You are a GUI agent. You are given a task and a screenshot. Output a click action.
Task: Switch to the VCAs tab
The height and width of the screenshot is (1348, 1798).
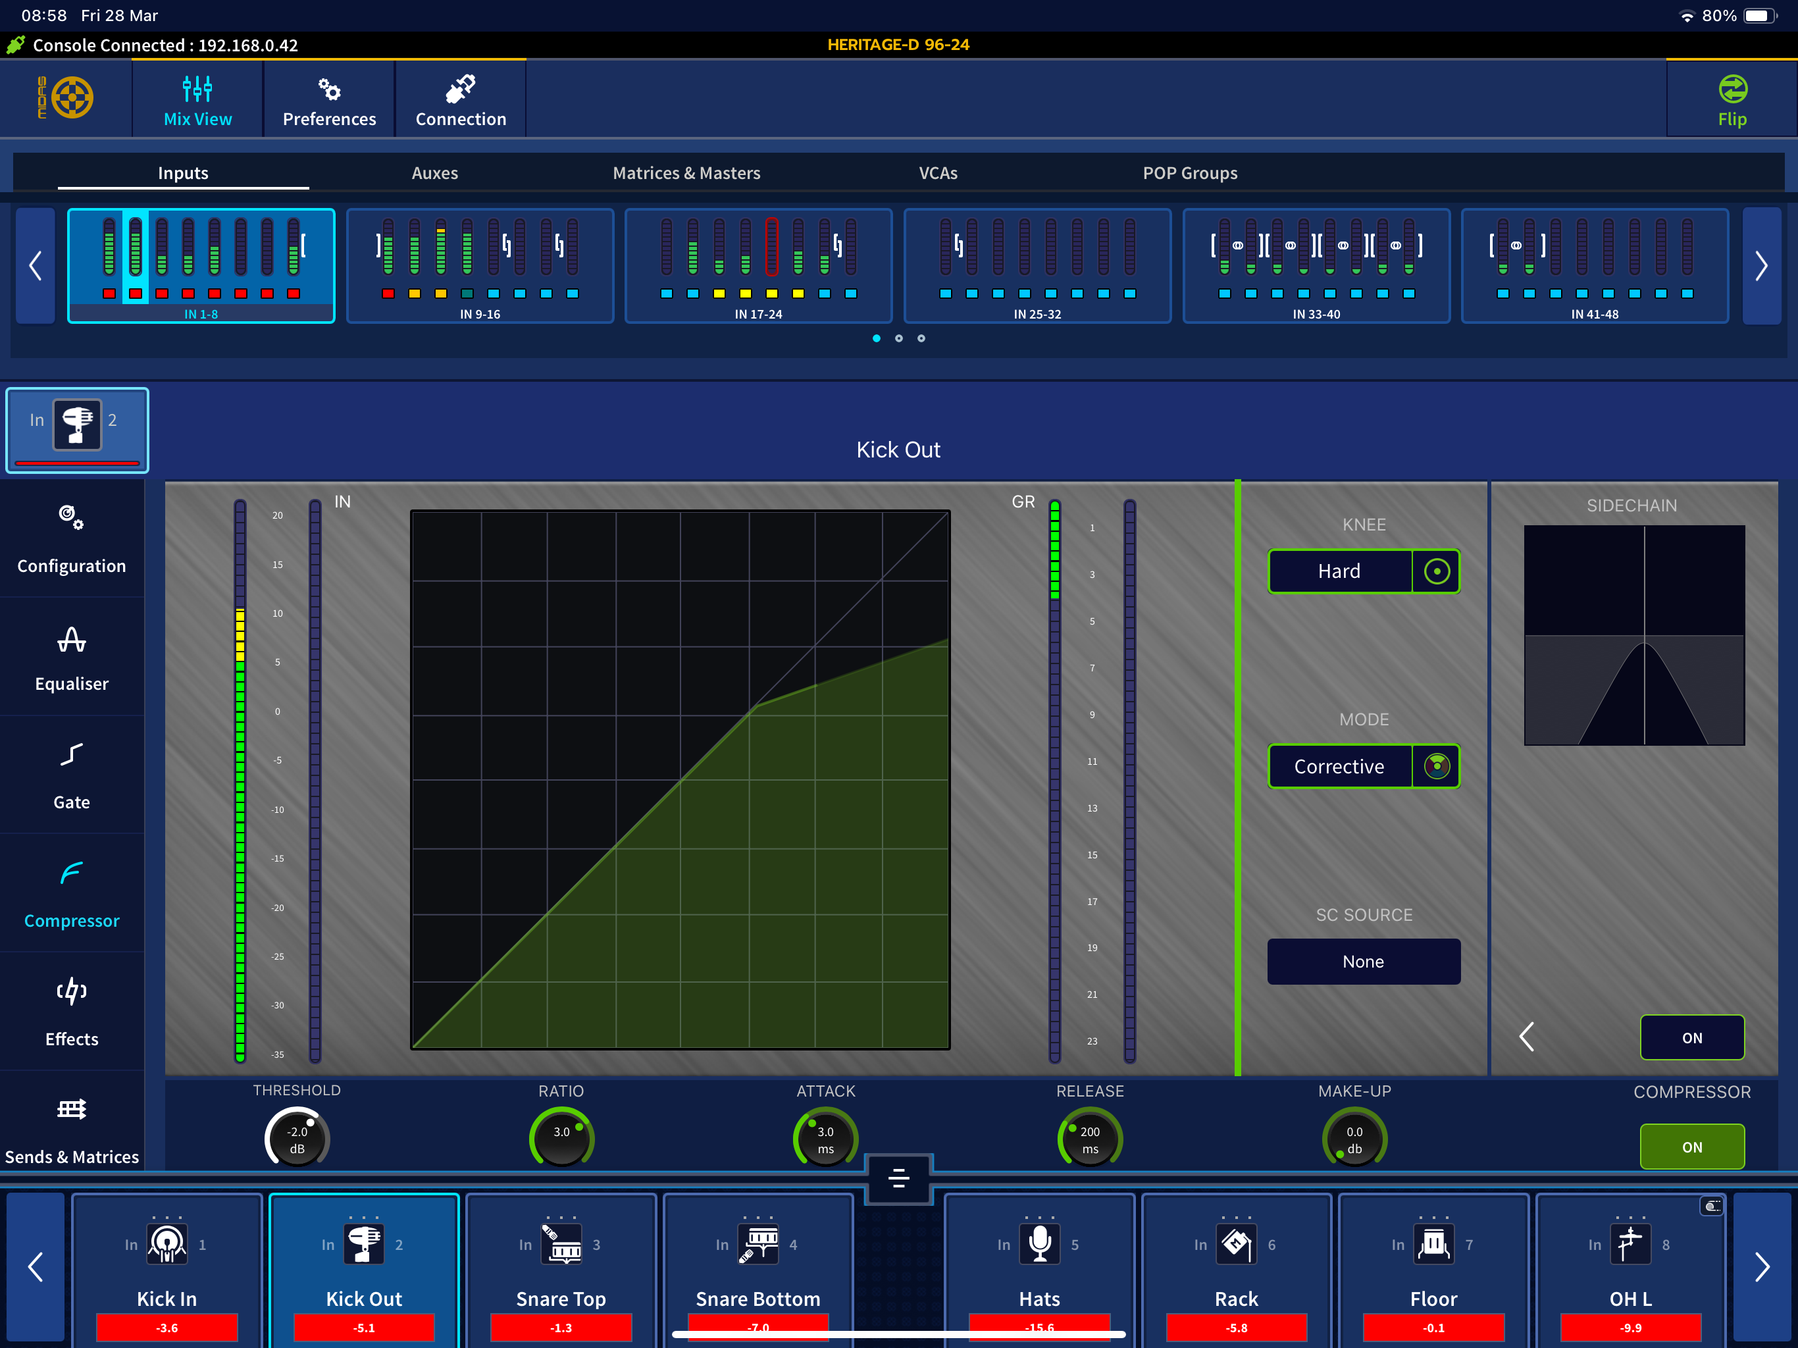(938, 172)
